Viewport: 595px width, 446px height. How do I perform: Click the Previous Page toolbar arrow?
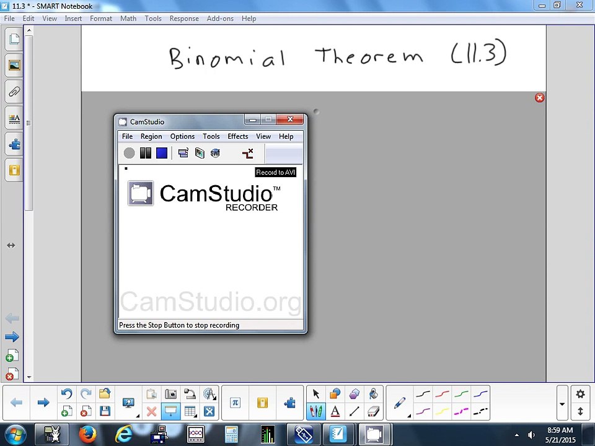[16, 403]
